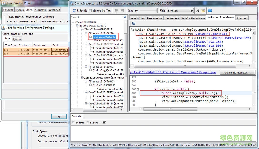
Task: Click the back navigation arrow
Action: click(116, 11)
